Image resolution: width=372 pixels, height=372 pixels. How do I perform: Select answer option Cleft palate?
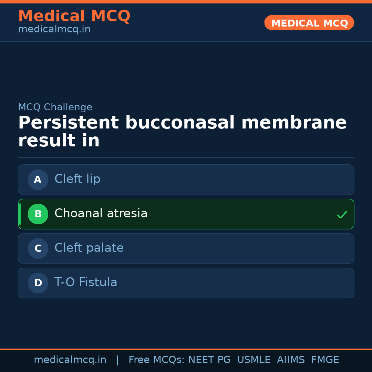pos(186,248)
